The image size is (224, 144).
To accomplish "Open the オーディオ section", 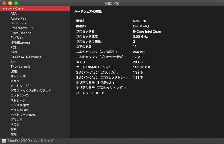I will pos(18,76).
